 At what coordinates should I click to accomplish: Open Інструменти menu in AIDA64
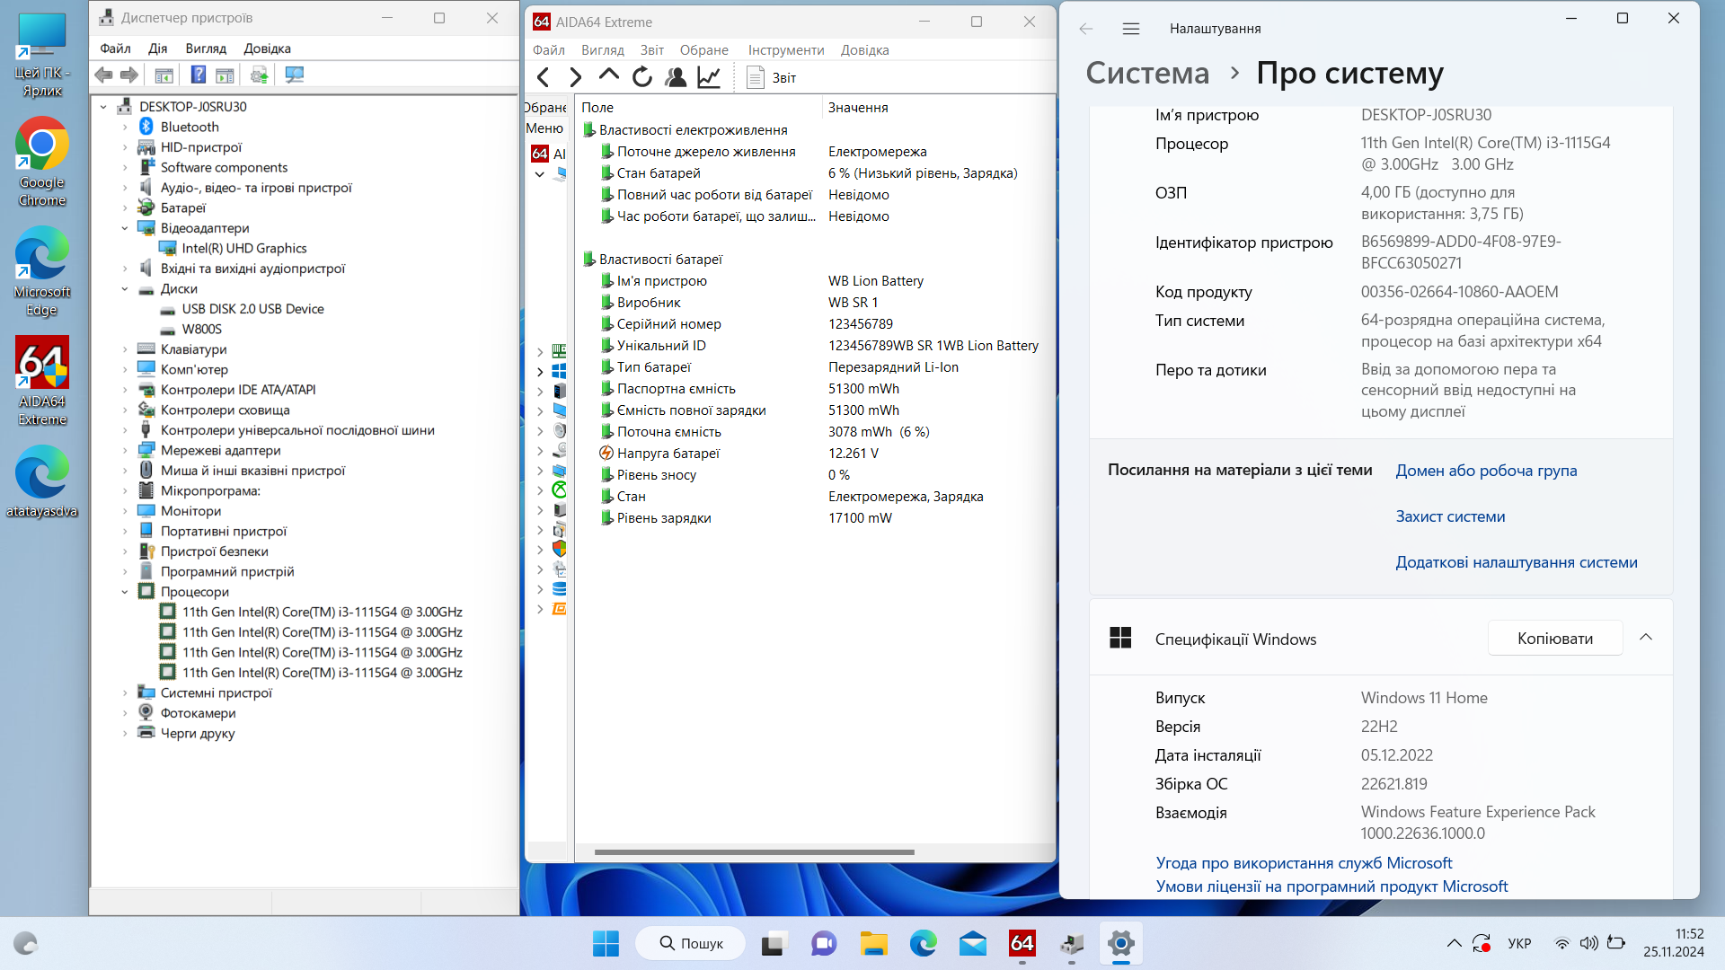point(786,50)
